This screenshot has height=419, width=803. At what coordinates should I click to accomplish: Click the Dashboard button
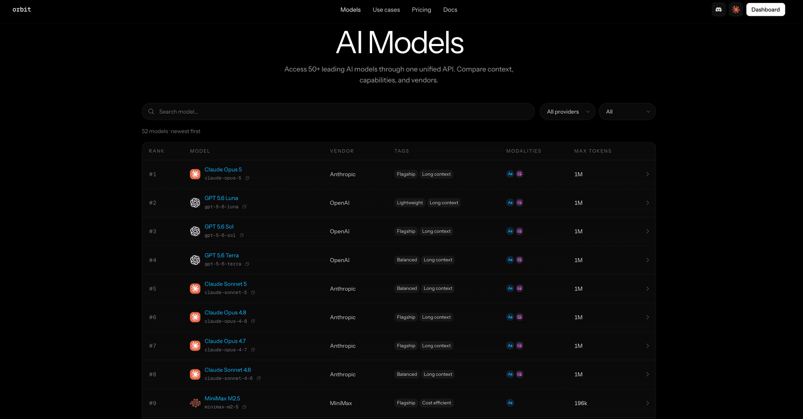point(765,10)
